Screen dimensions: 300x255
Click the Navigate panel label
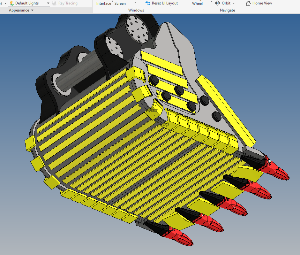click(x=227, y=10)
